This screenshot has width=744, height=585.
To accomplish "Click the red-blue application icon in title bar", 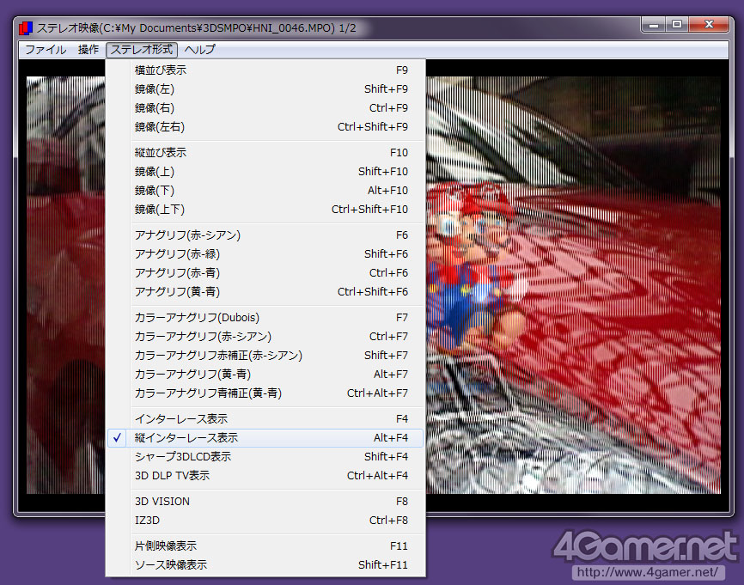I will pyautogui.click(x=26, y=28).
